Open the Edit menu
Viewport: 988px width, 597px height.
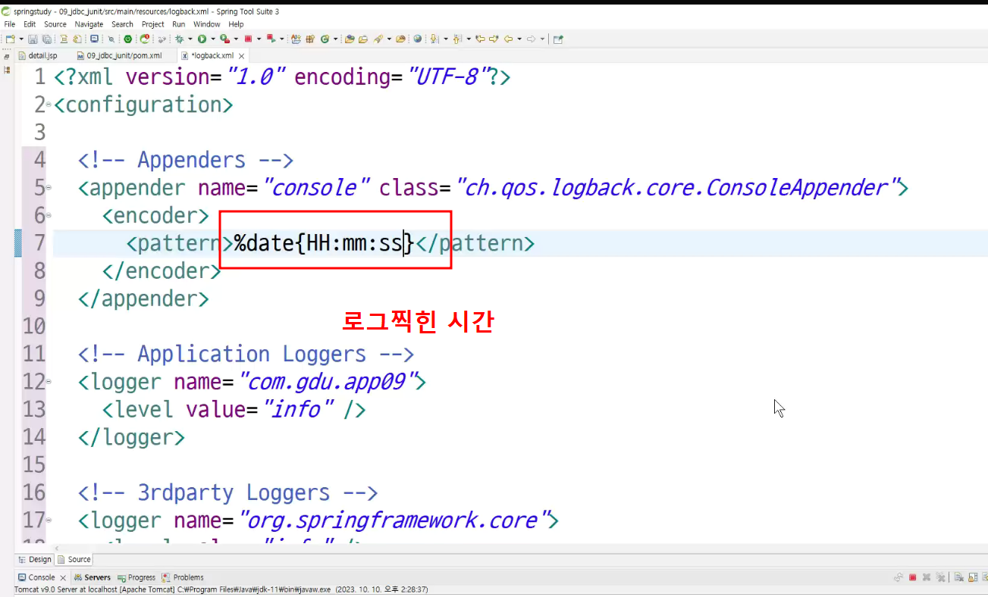click(x=30, y=24)
